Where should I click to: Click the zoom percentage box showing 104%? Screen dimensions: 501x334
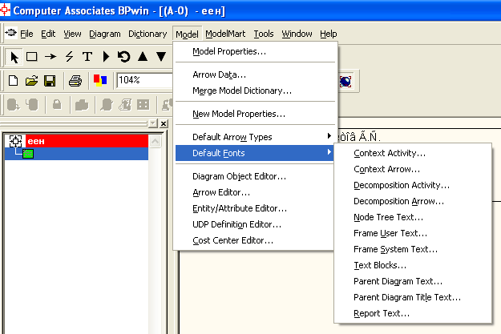pyautogui.click(x=144, y=80)
